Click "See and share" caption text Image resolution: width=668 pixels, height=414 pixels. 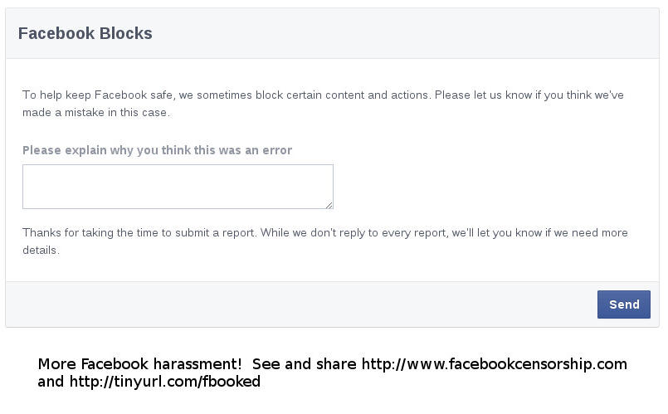coord(305,364)
